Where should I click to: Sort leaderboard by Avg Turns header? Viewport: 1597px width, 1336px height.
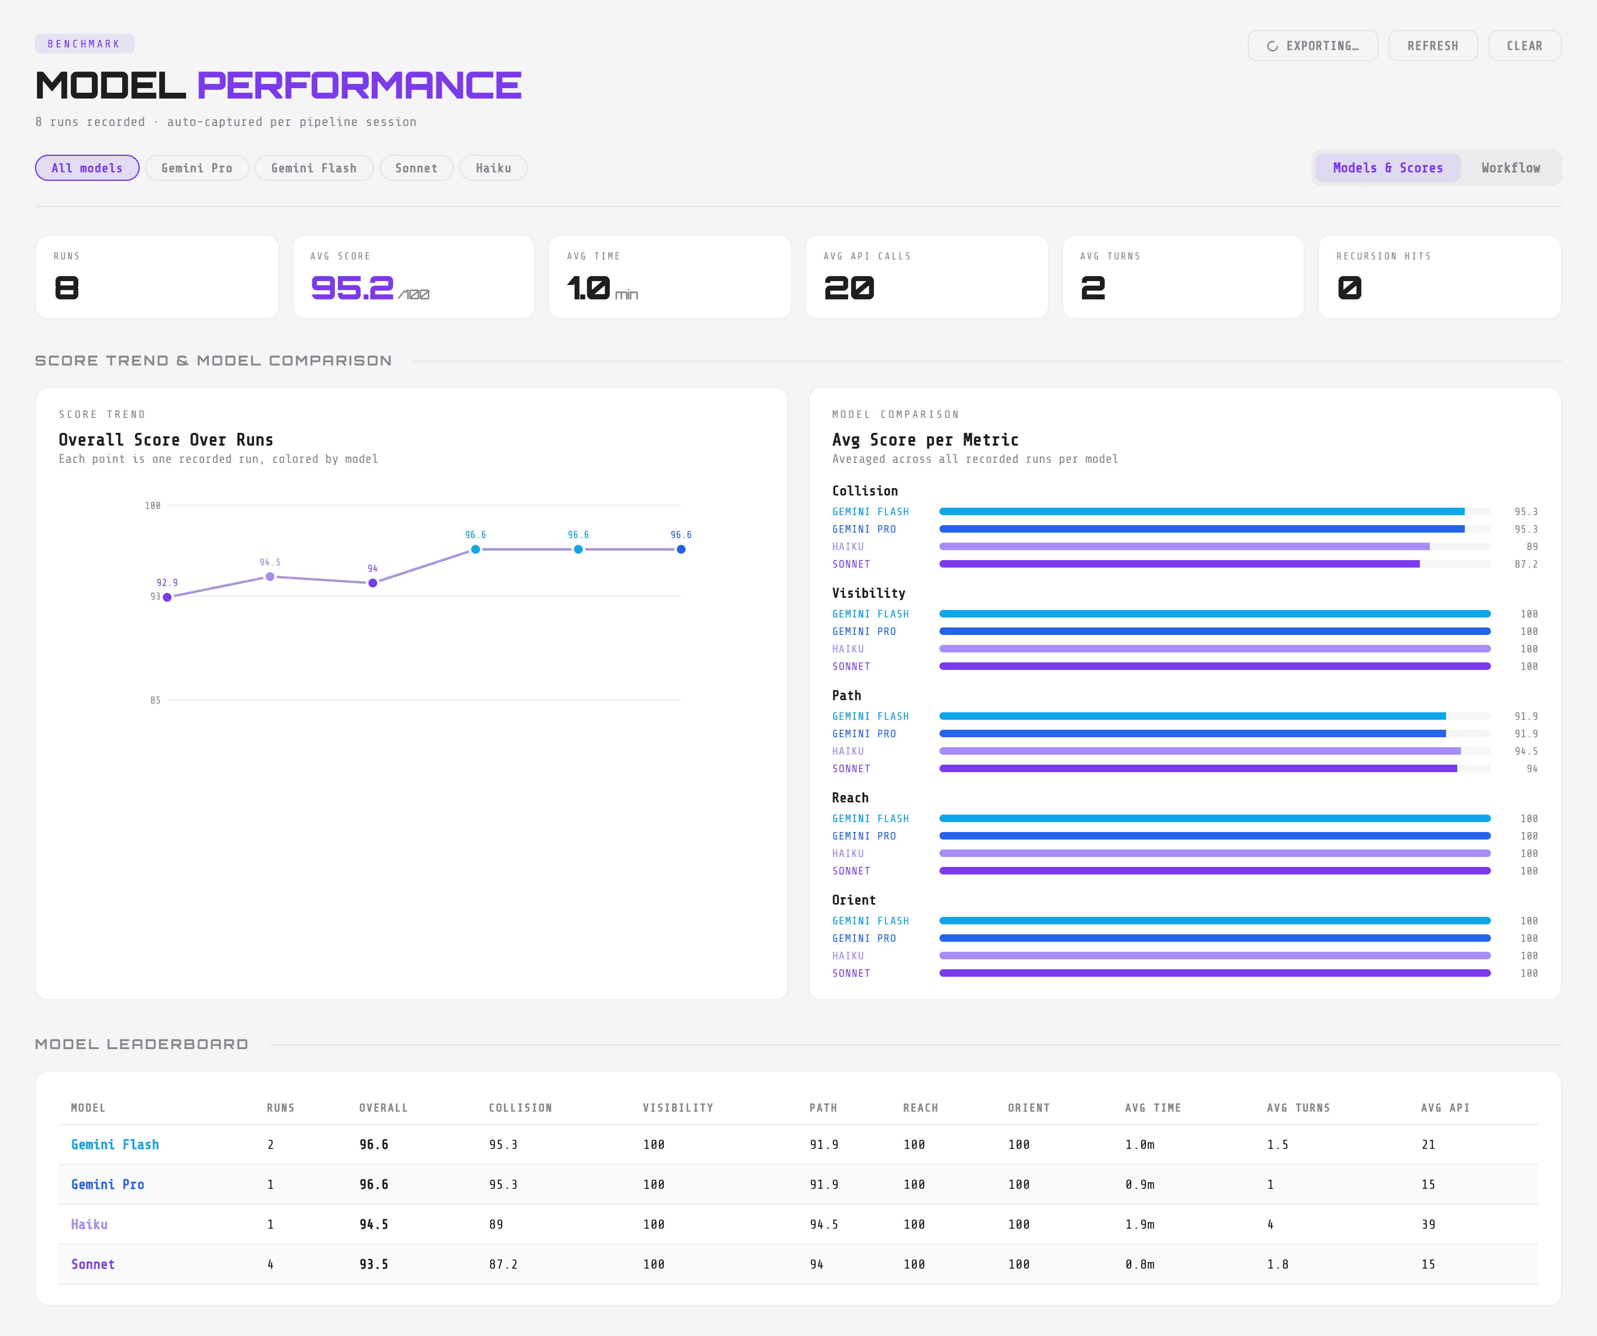(x=1298, y=1108)
